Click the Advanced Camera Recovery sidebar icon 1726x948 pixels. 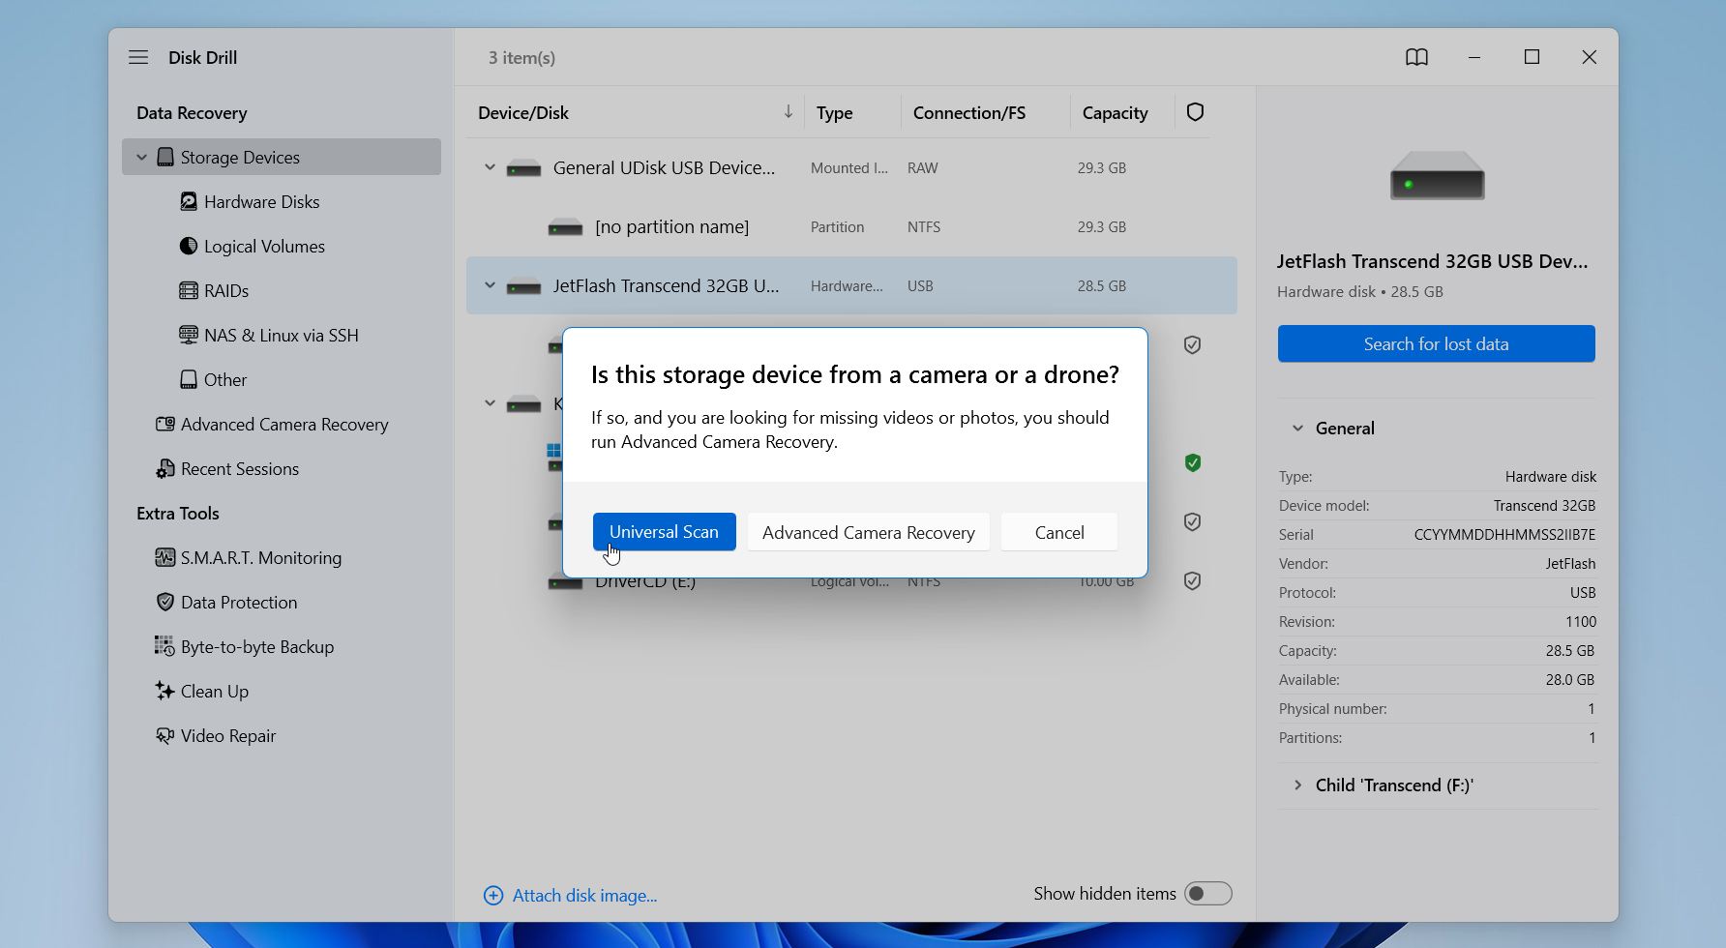[165, 424]
